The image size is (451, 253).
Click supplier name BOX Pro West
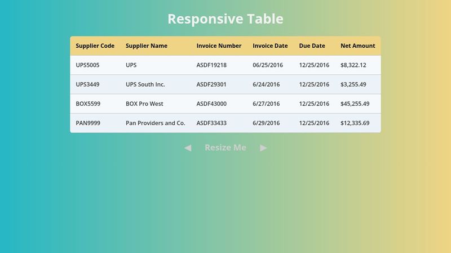click(x=144, y=103)
